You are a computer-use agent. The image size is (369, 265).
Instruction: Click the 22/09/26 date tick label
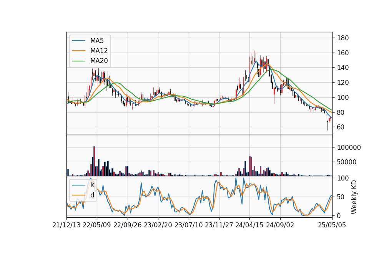coord(127,225)
